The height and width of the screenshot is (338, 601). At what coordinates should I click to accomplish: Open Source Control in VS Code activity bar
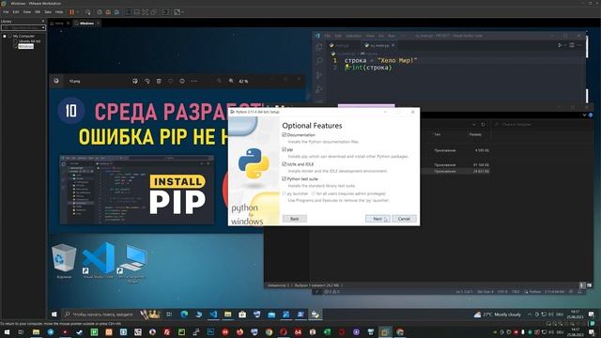tap(319, 75)
